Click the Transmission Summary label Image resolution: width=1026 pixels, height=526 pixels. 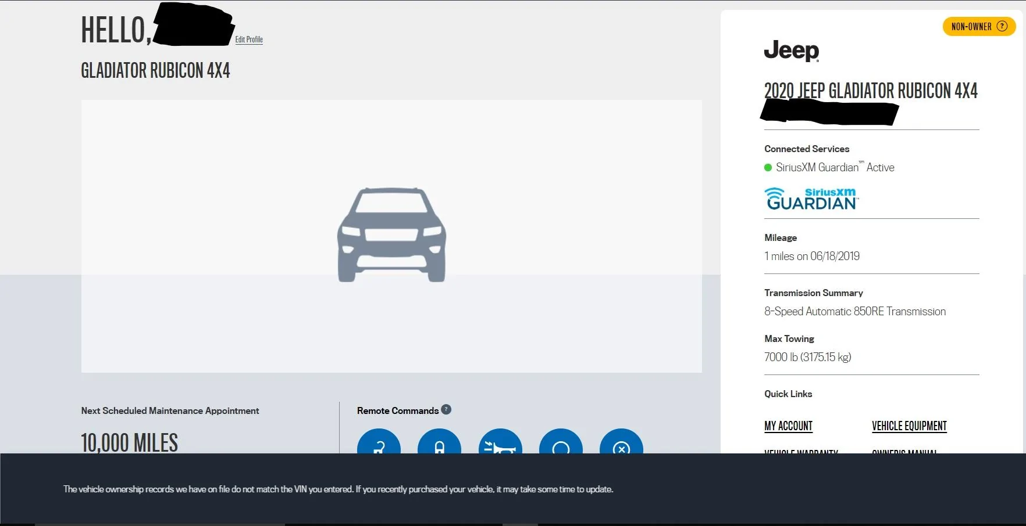pos(814,293)
